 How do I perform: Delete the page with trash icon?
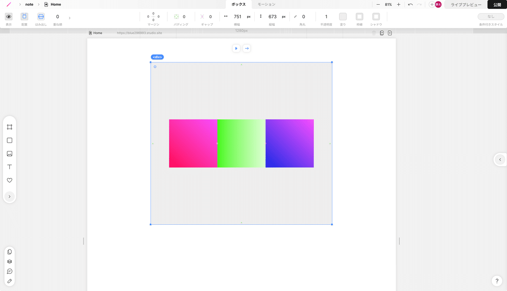374,33
